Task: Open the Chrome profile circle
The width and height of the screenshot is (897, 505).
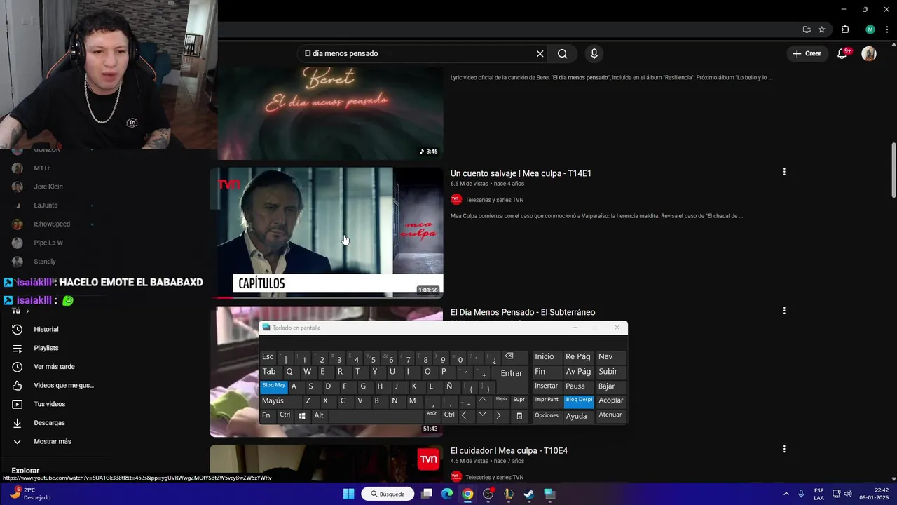Action: 870,29
